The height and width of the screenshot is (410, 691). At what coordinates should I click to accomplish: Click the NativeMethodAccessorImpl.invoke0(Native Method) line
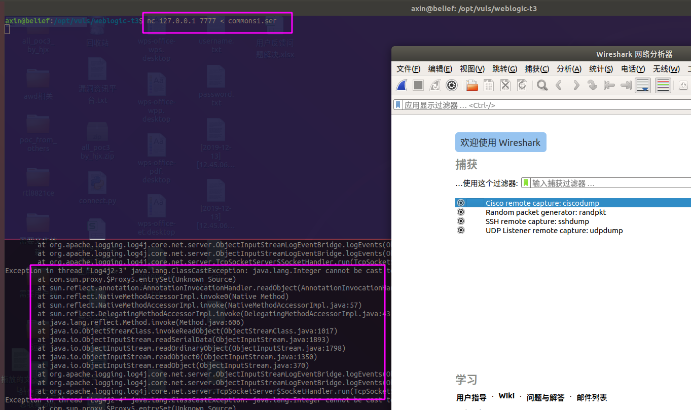click(163, 296)
